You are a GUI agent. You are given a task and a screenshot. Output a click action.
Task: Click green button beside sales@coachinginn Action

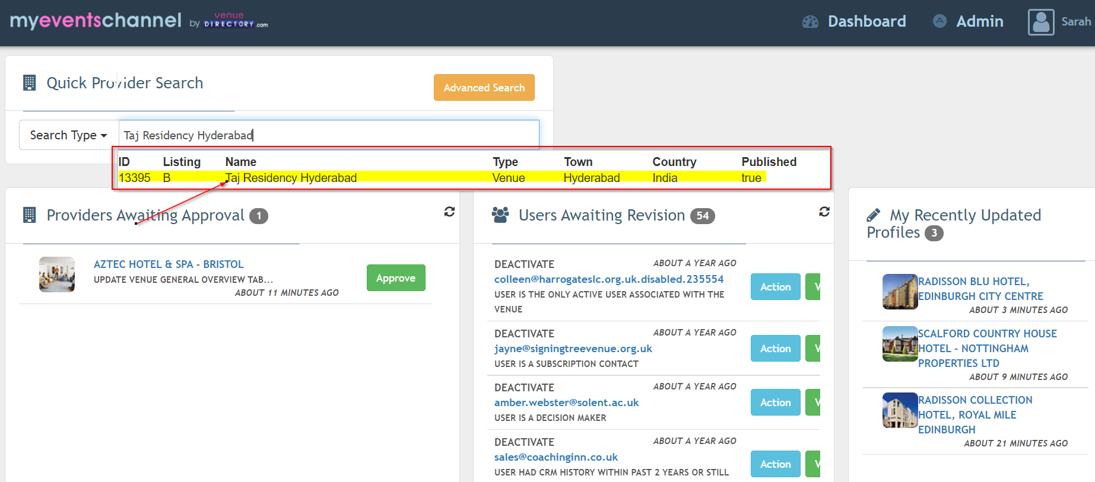813,464
